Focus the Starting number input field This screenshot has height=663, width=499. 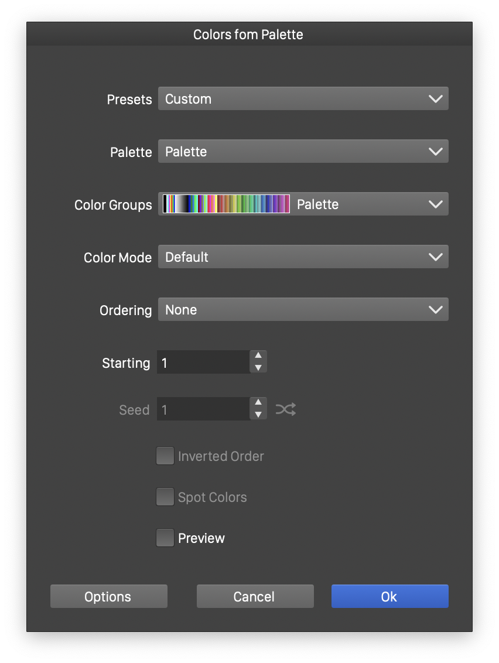pos(203,363)
